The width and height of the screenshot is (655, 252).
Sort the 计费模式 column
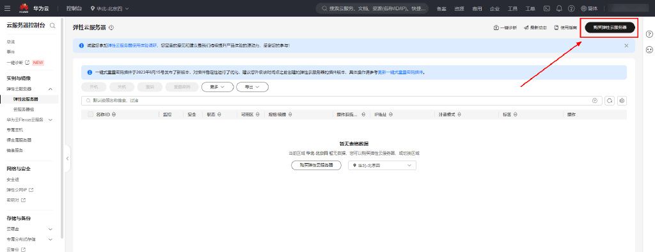(459, 114)
